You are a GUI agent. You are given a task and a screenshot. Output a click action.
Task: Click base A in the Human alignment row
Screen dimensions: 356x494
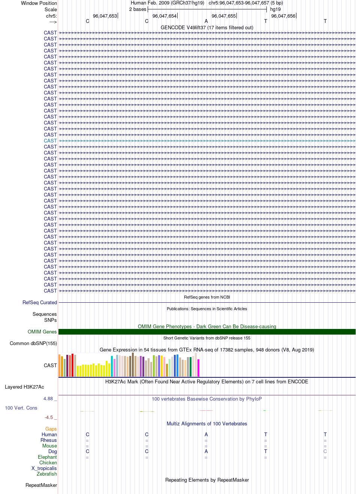206,434
